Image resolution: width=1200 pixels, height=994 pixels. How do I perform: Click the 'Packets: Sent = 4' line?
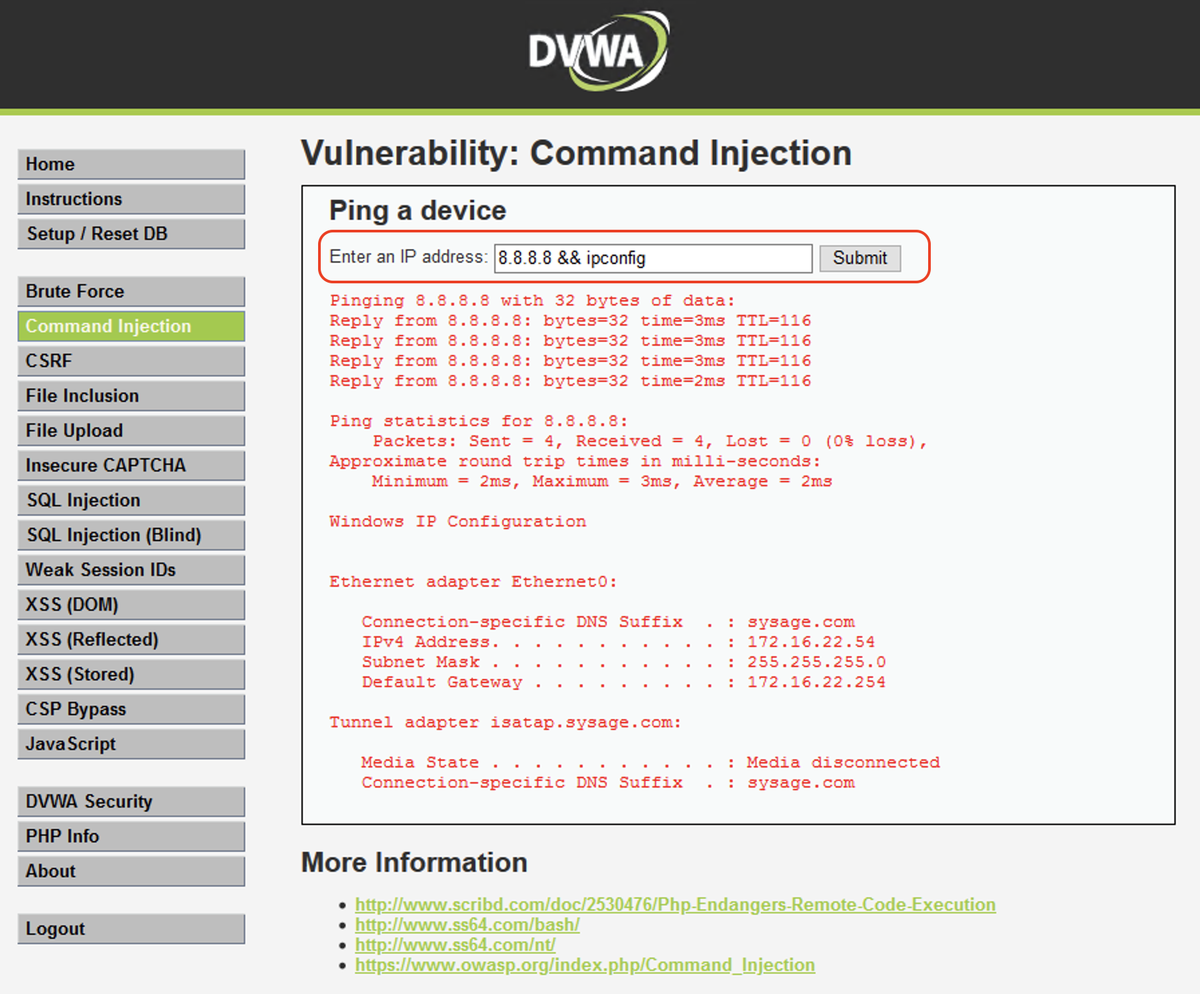pyautogui.click(x=650, y=441)
